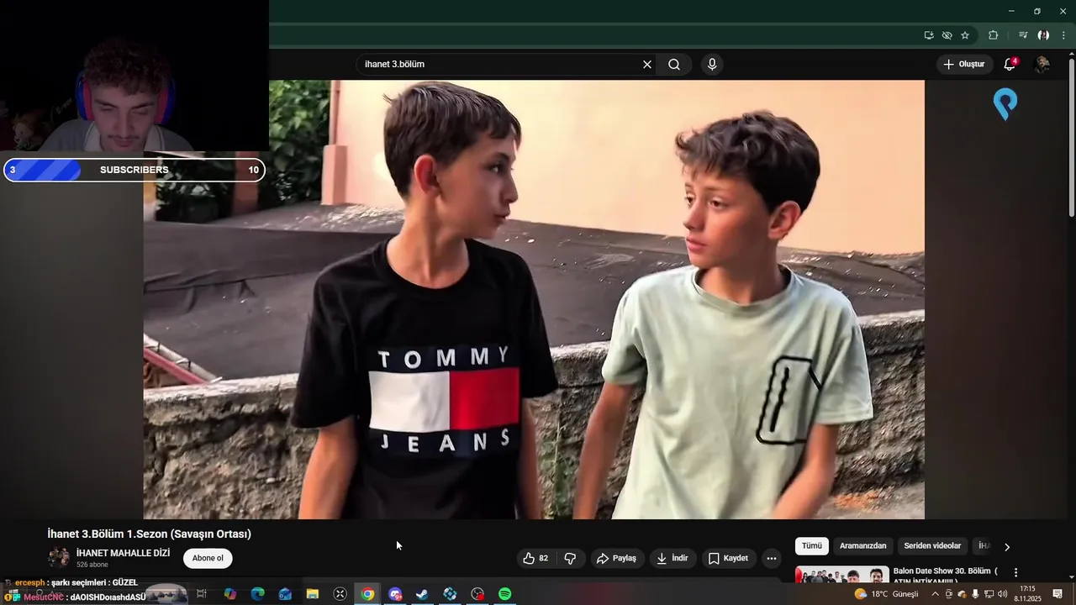Open weather widget 18°C Güneşli
Screen dimensions: 1076x605
coord(887,594)
